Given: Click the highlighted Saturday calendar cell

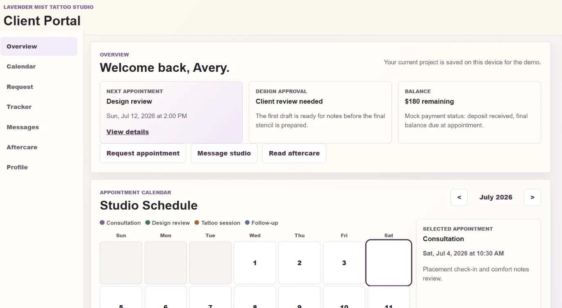Looking at the screenshot, I should tap(389, 262).
